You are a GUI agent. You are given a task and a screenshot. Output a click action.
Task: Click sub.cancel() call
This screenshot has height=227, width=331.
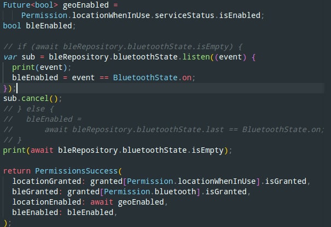tap(32, 98)
